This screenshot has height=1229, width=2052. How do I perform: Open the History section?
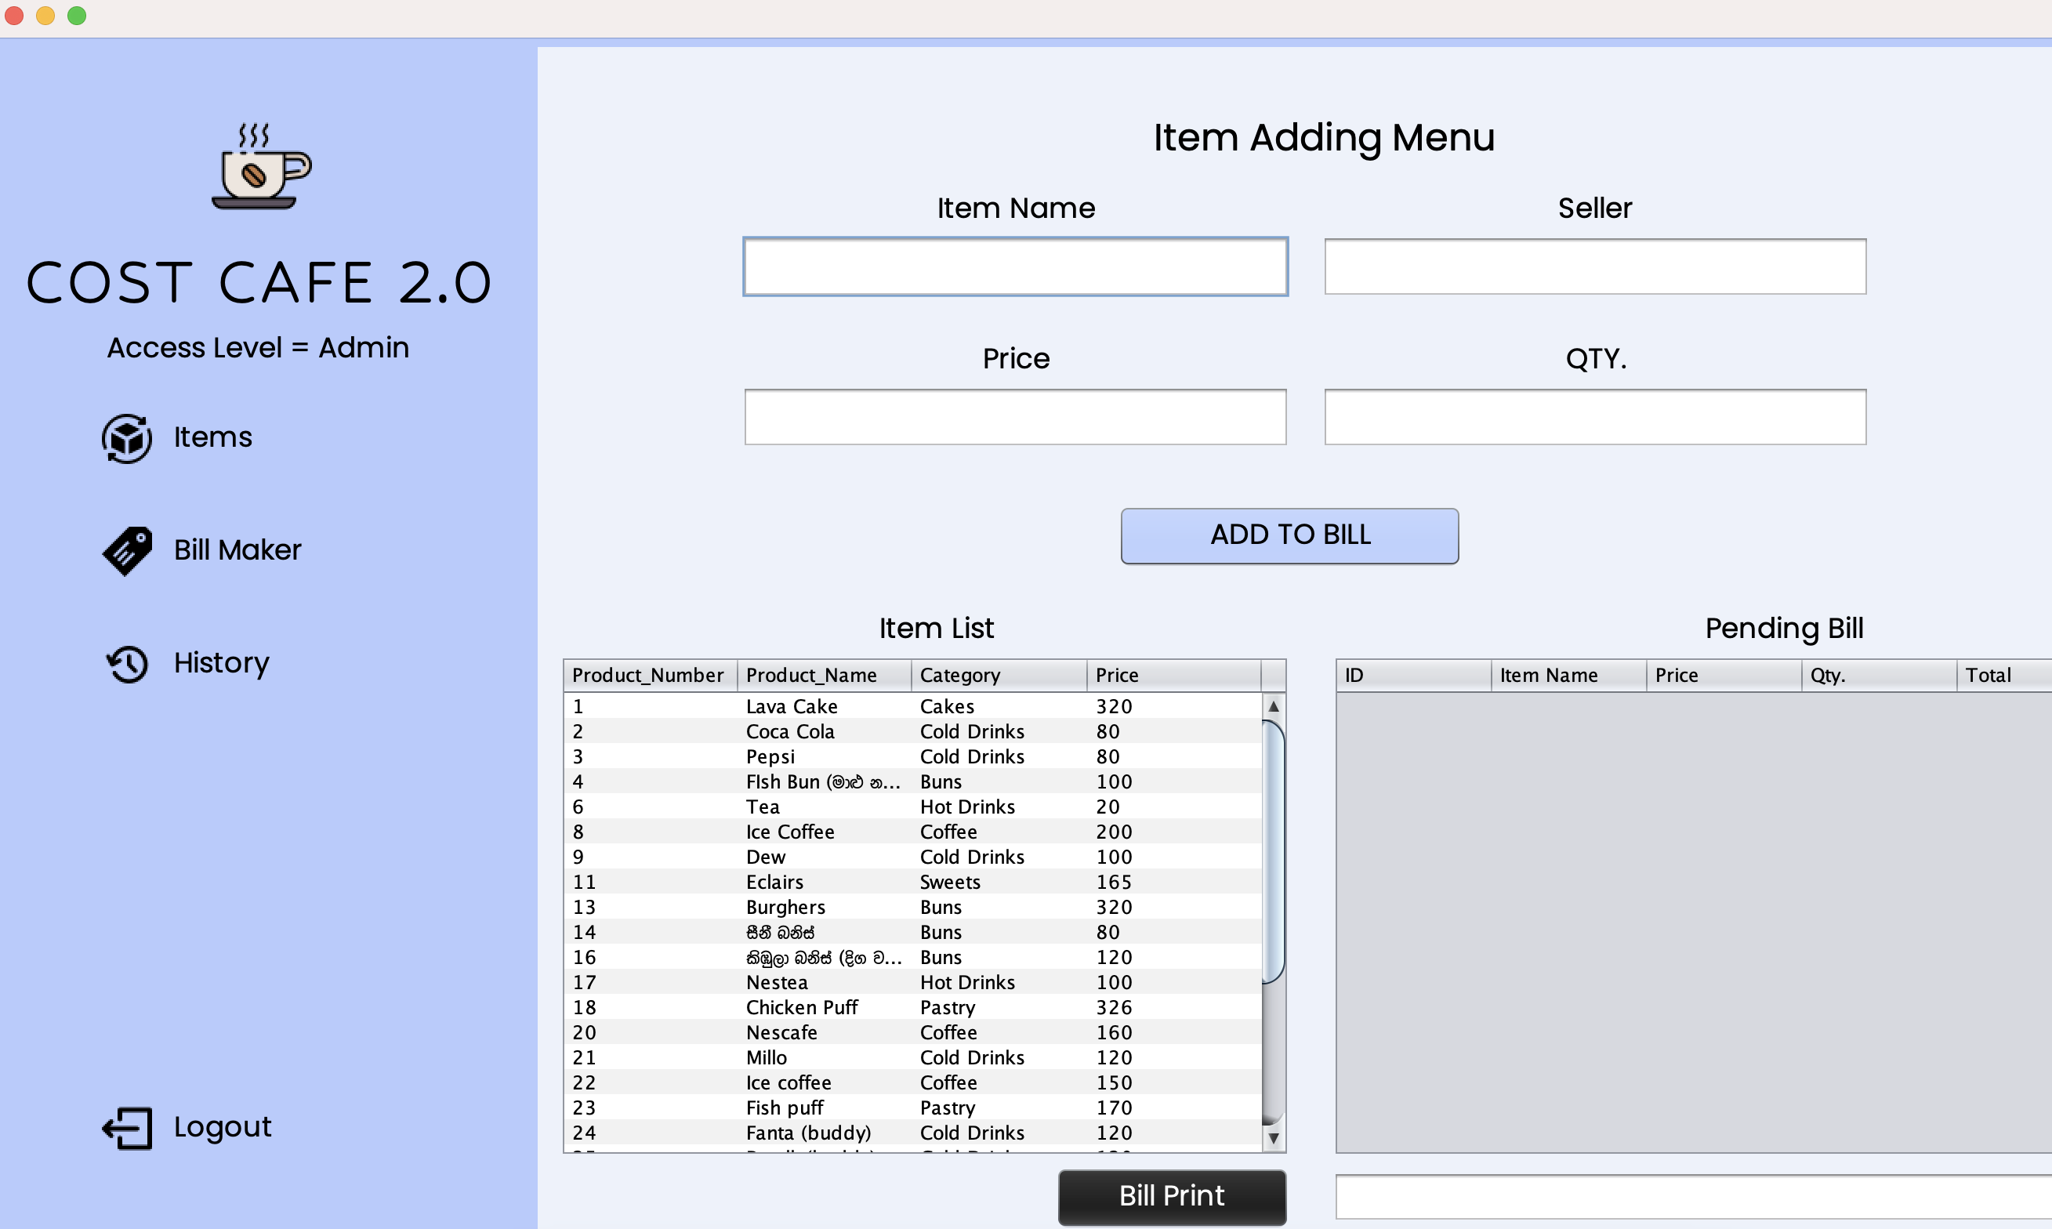point(221,662)
